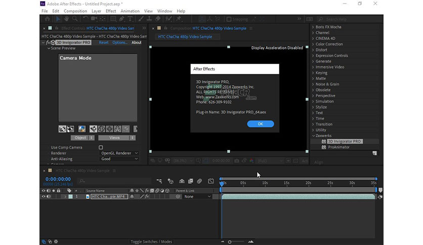Expand layer 1 properties arrow in timeline
Screen dimensions: 423x245
tap(65, 196)
